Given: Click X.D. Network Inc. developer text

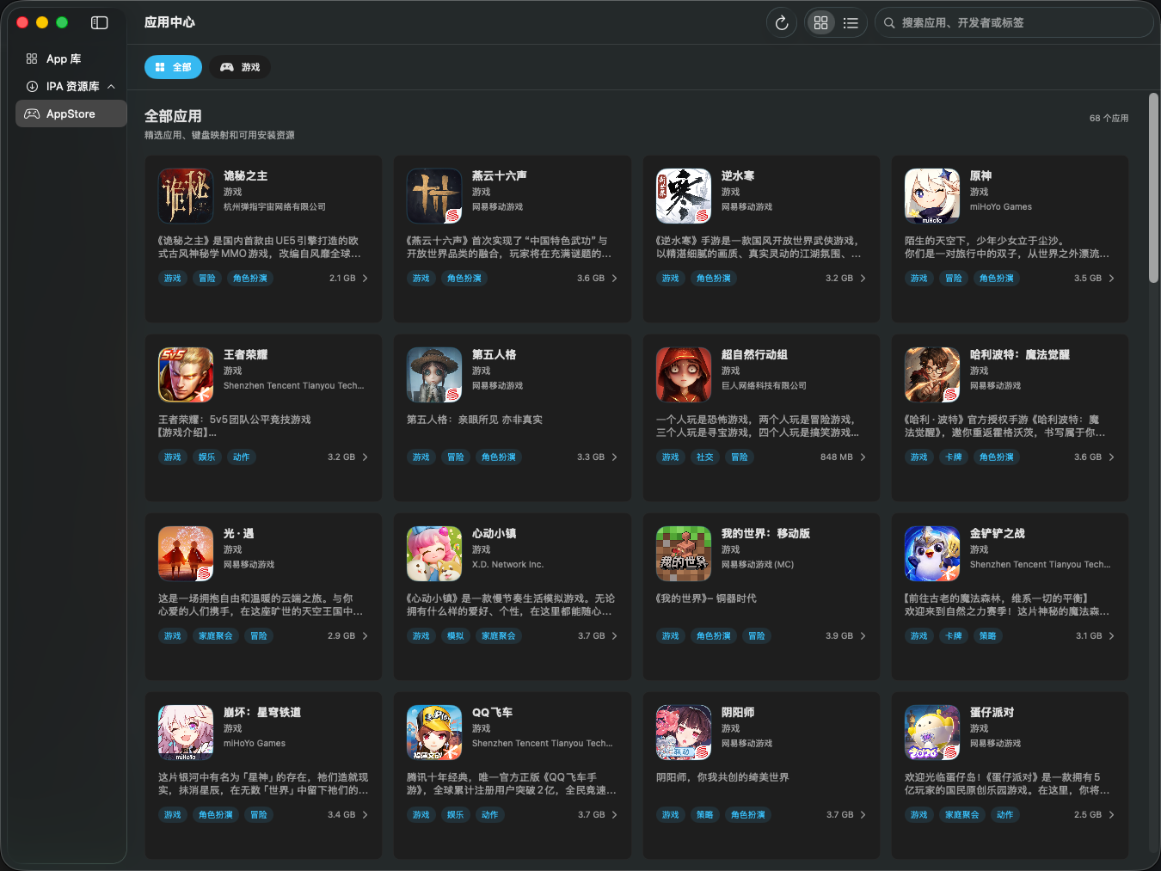Looking at the screenshot, I should (x=507, y=565).
